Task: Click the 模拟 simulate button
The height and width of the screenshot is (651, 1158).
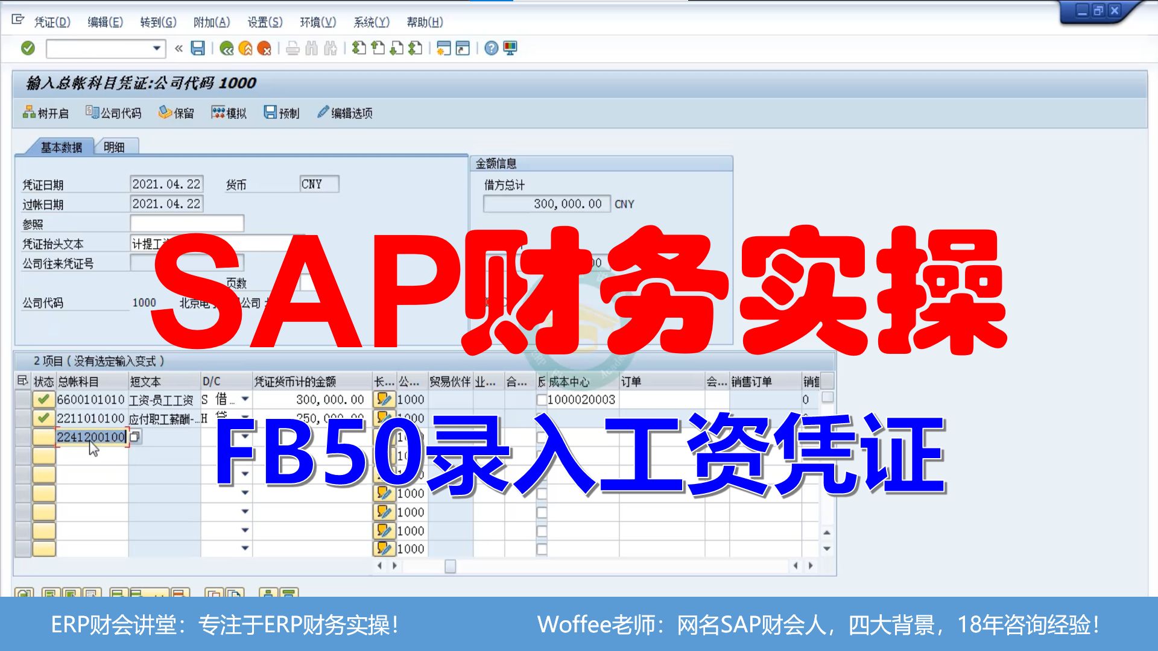Action: pyautogui.click(x=229, y=113)
